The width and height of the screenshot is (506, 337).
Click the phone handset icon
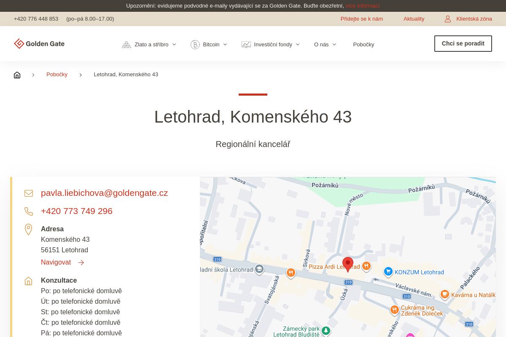29,211
